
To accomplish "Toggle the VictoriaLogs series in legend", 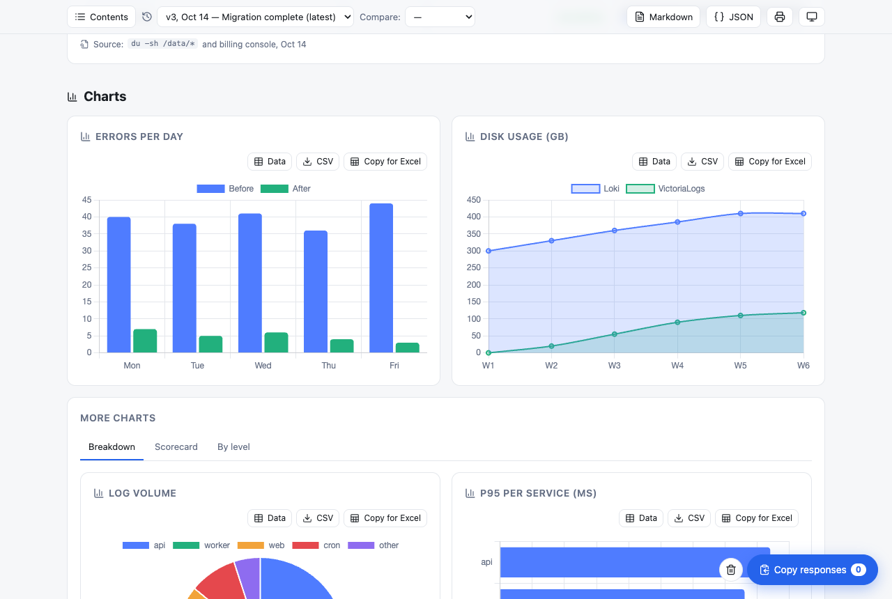I will (x=666, y=189).
